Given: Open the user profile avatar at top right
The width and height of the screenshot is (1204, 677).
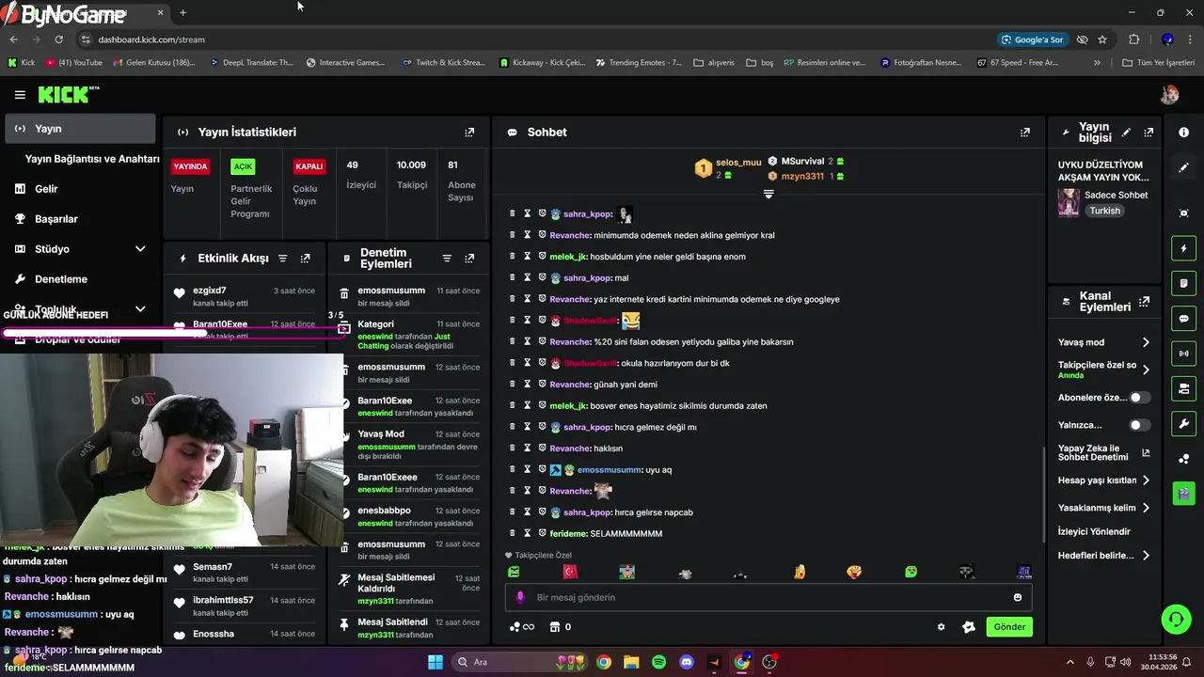Looking at the screenshot, I should 1169,95.
